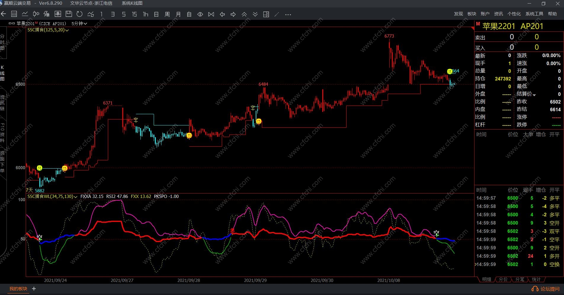Open the 系统工具 menu
Screen dimensions: 564x295
534,14
